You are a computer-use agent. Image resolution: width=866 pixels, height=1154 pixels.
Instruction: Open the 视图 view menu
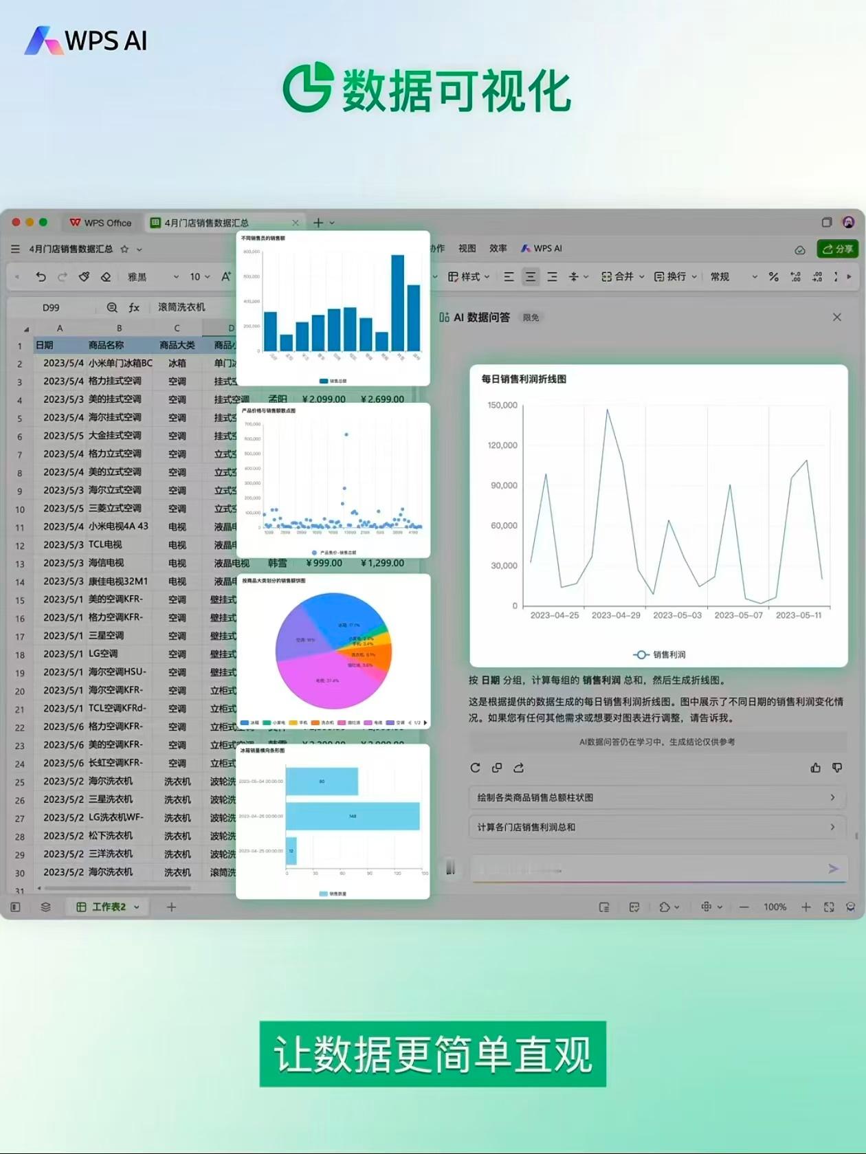pyautogui.click(x=467, y=248)
